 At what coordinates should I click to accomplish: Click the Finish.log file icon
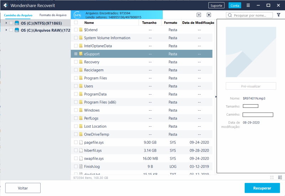coord(81,166)
